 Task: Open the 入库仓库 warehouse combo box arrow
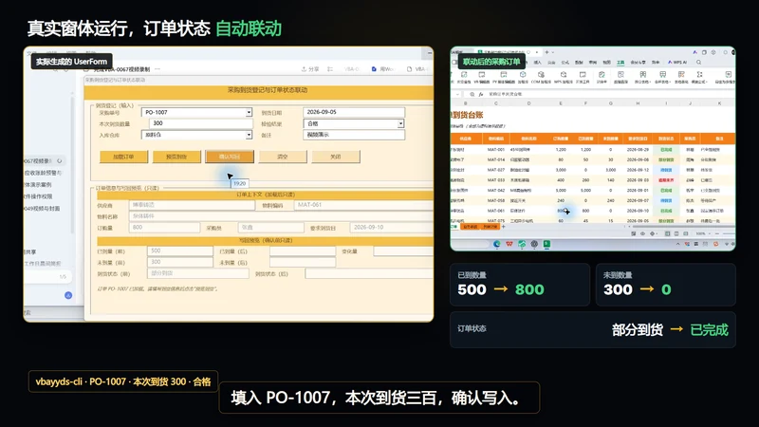pyautogui.click(x=249, y=135)
